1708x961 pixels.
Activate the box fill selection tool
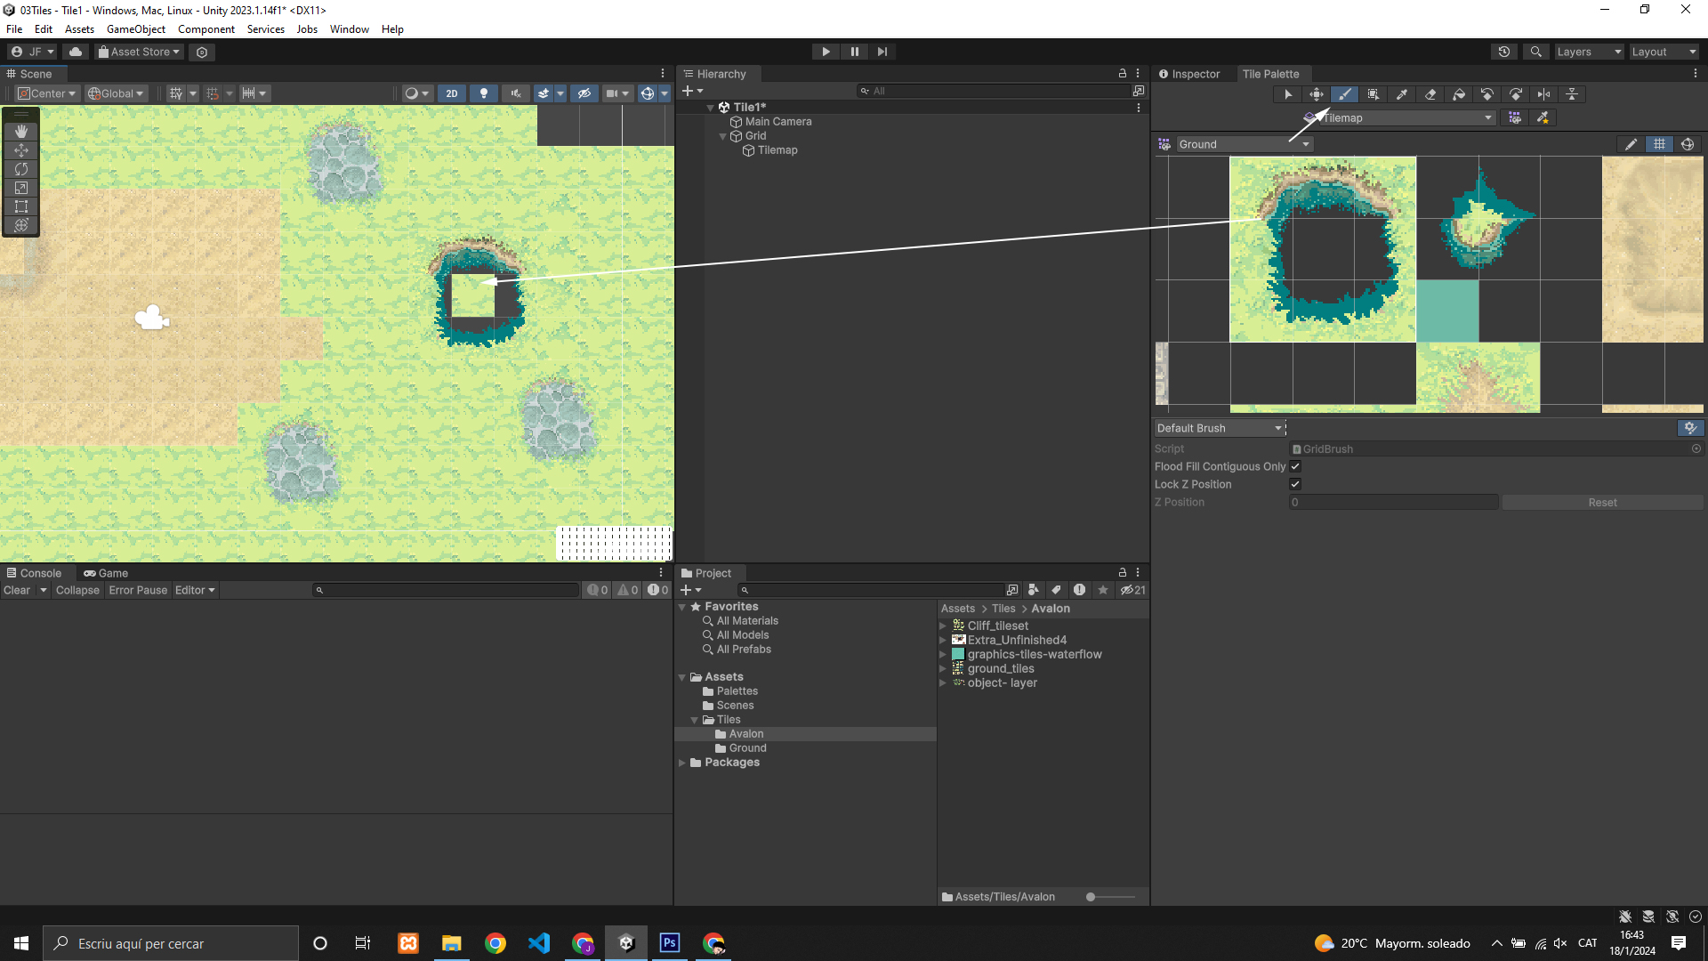pyautogui.click(x=1373, y=94)
